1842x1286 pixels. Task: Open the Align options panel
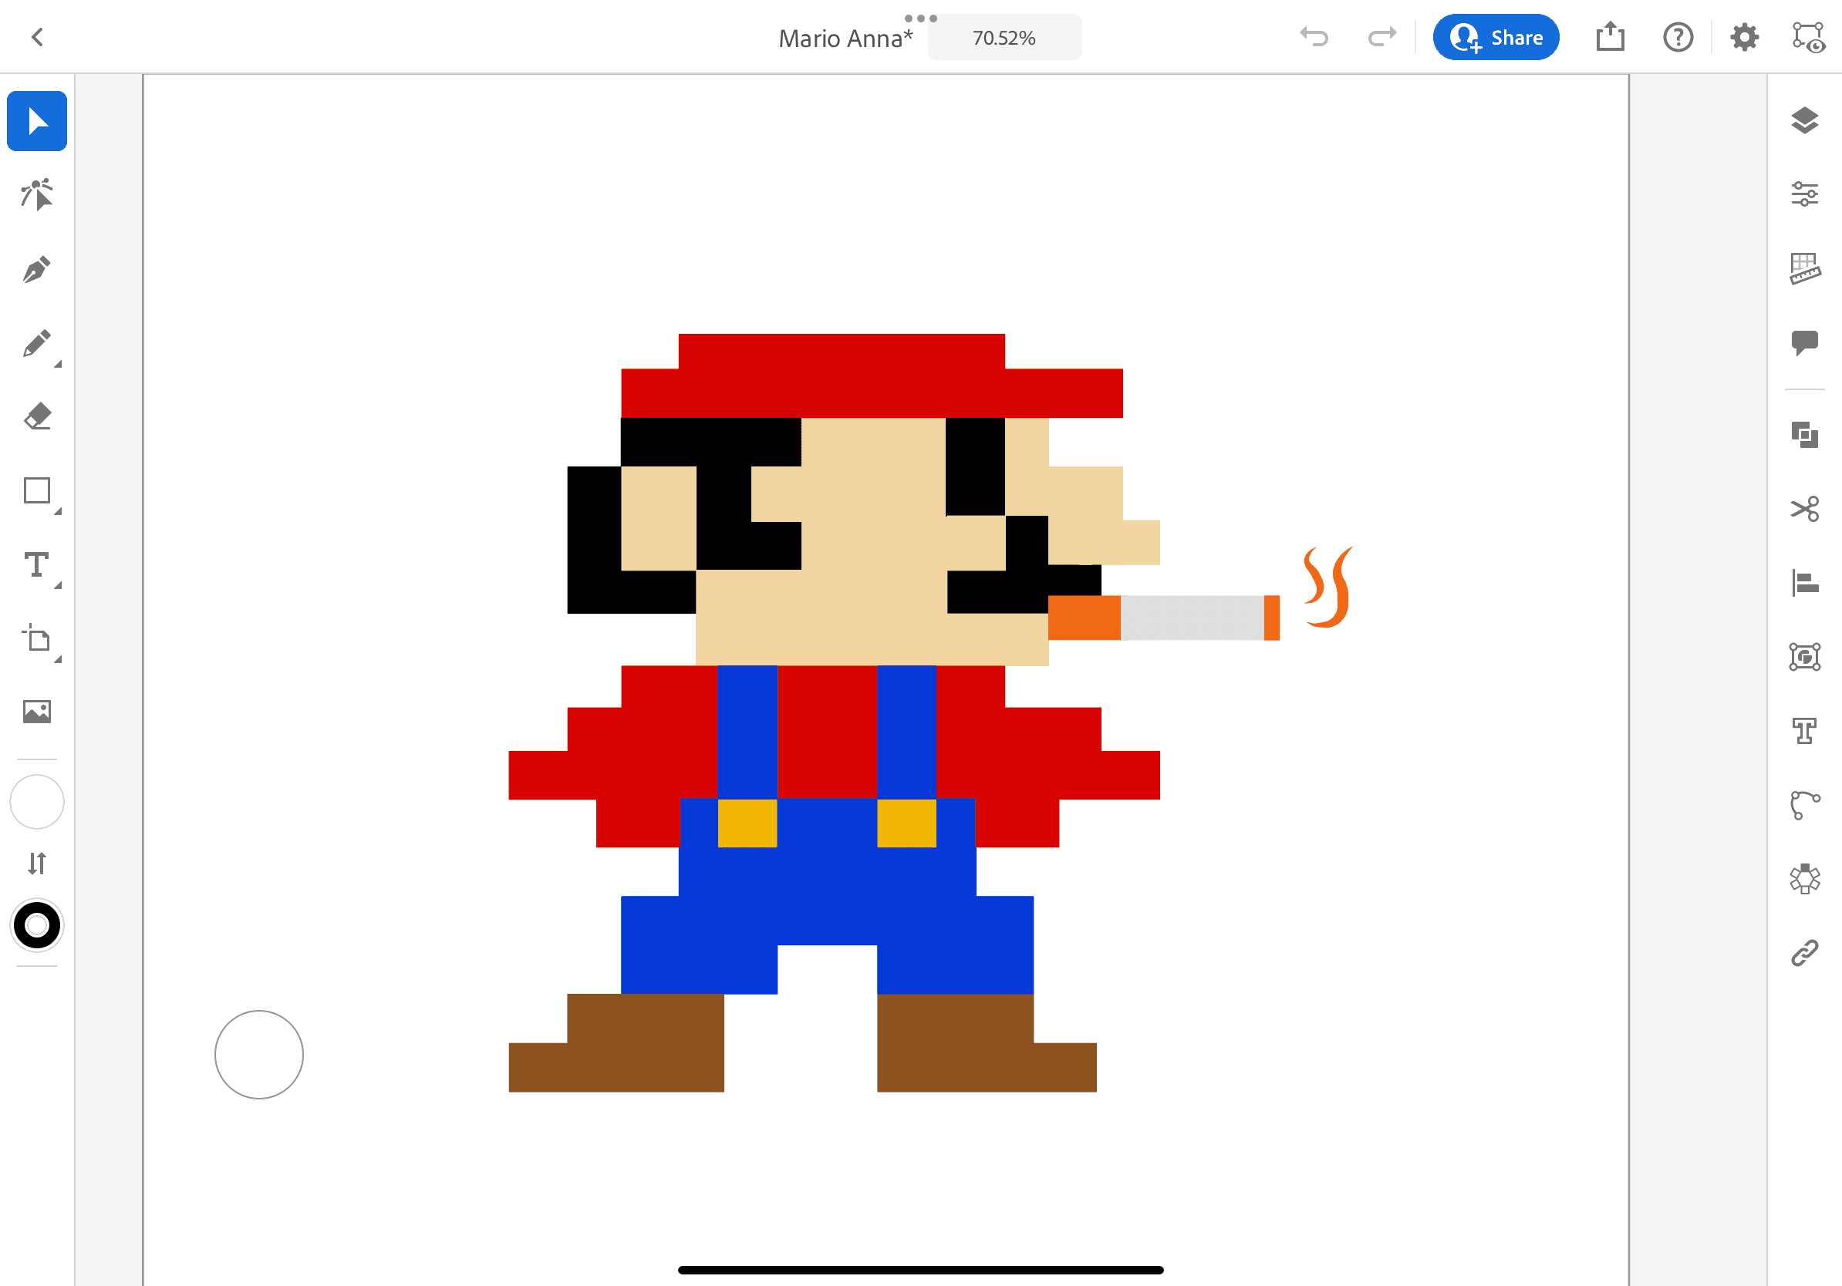point(1804,583)
